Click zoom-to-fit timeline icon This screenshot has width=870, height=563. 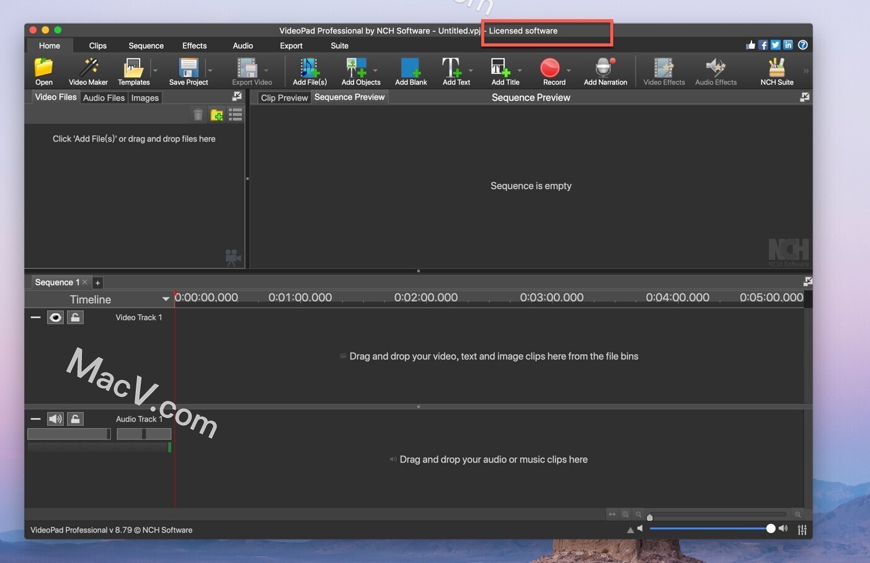click(x=613, y=514)
